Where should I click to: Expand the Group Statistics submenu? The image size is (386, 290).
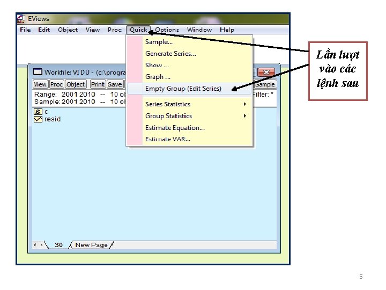(x=190, y=116)
